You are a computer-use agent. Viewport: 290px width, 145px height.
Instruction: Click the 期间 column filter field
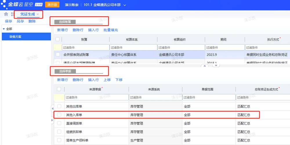point(225,48)
